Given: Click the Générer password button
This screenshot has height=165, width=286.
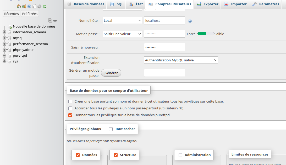Looking at the screenshot, I should click(x=111, y=73).
